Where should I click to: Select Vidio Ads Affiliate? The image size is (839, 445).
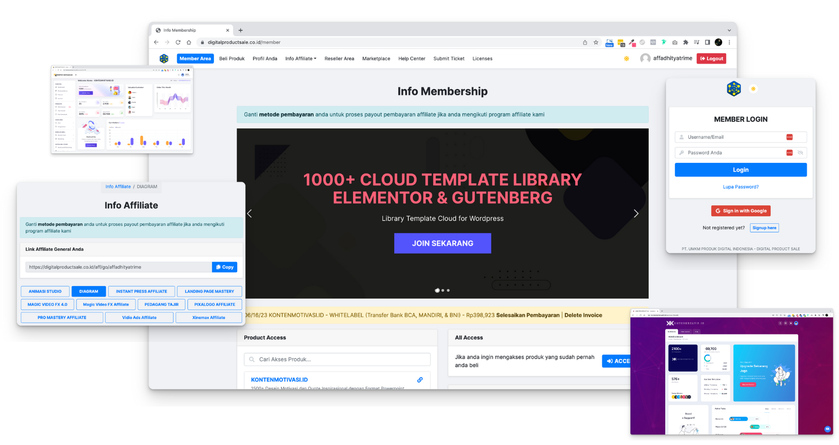coord(139,317)
